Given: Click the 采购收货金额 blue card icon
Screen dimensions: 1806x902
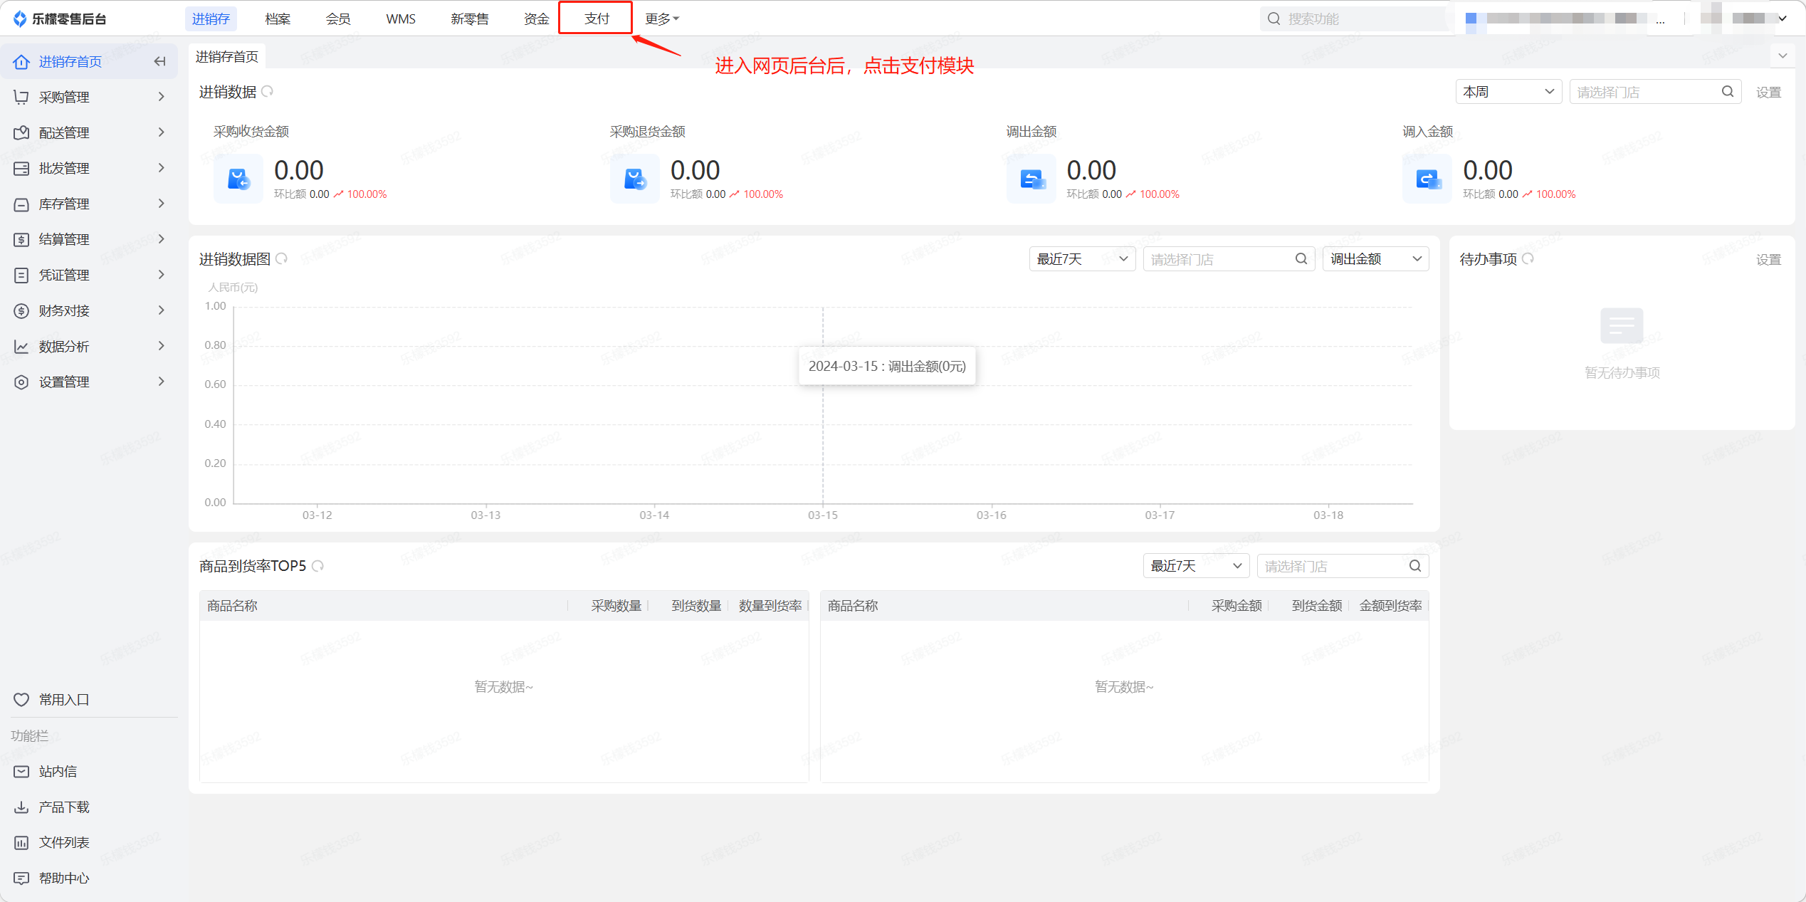Looking at the screenshot, I should (x=238, y=179).
